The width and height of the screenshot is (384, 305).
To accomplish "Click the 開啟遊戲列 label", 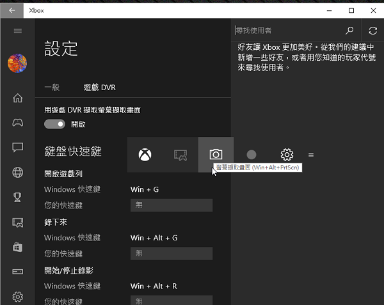I will coord(63,174).
